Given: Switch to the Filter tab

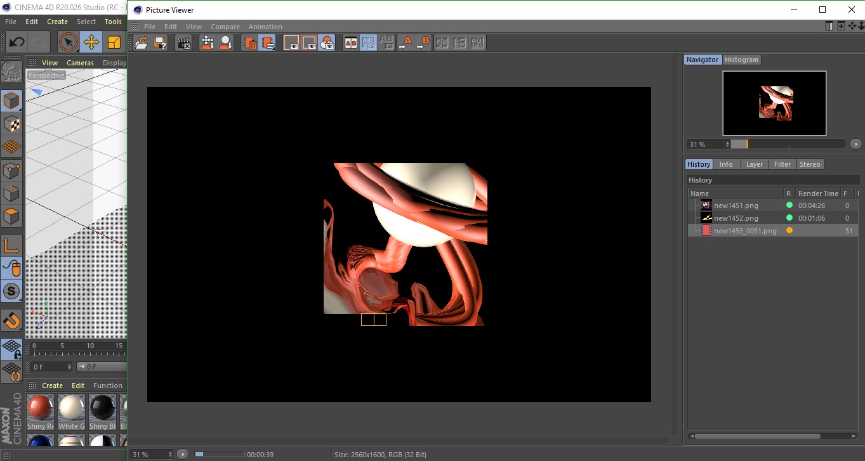Looking at the screenshot, I should click(x=782, y=164).
